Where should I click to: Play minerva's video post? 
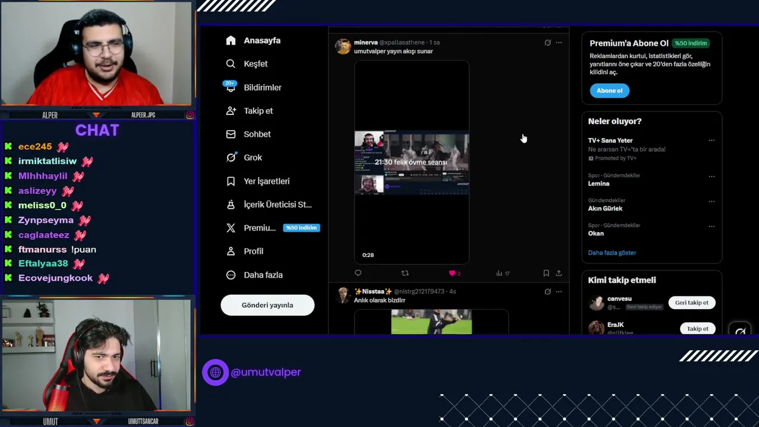(x=412, y=162)
